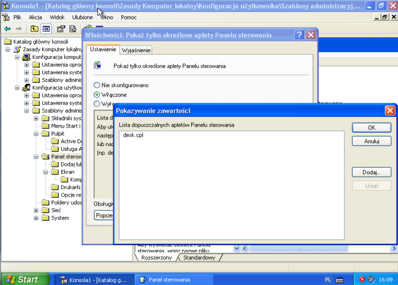This screenshot has width=398, height=285.
Task: Expand the Sieć tree node
Action: tap(36, 210)
